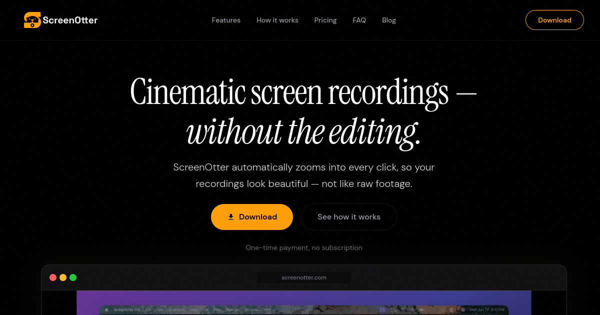
Task: Click the outlined Download button in header
Action: tap(554, 20)
